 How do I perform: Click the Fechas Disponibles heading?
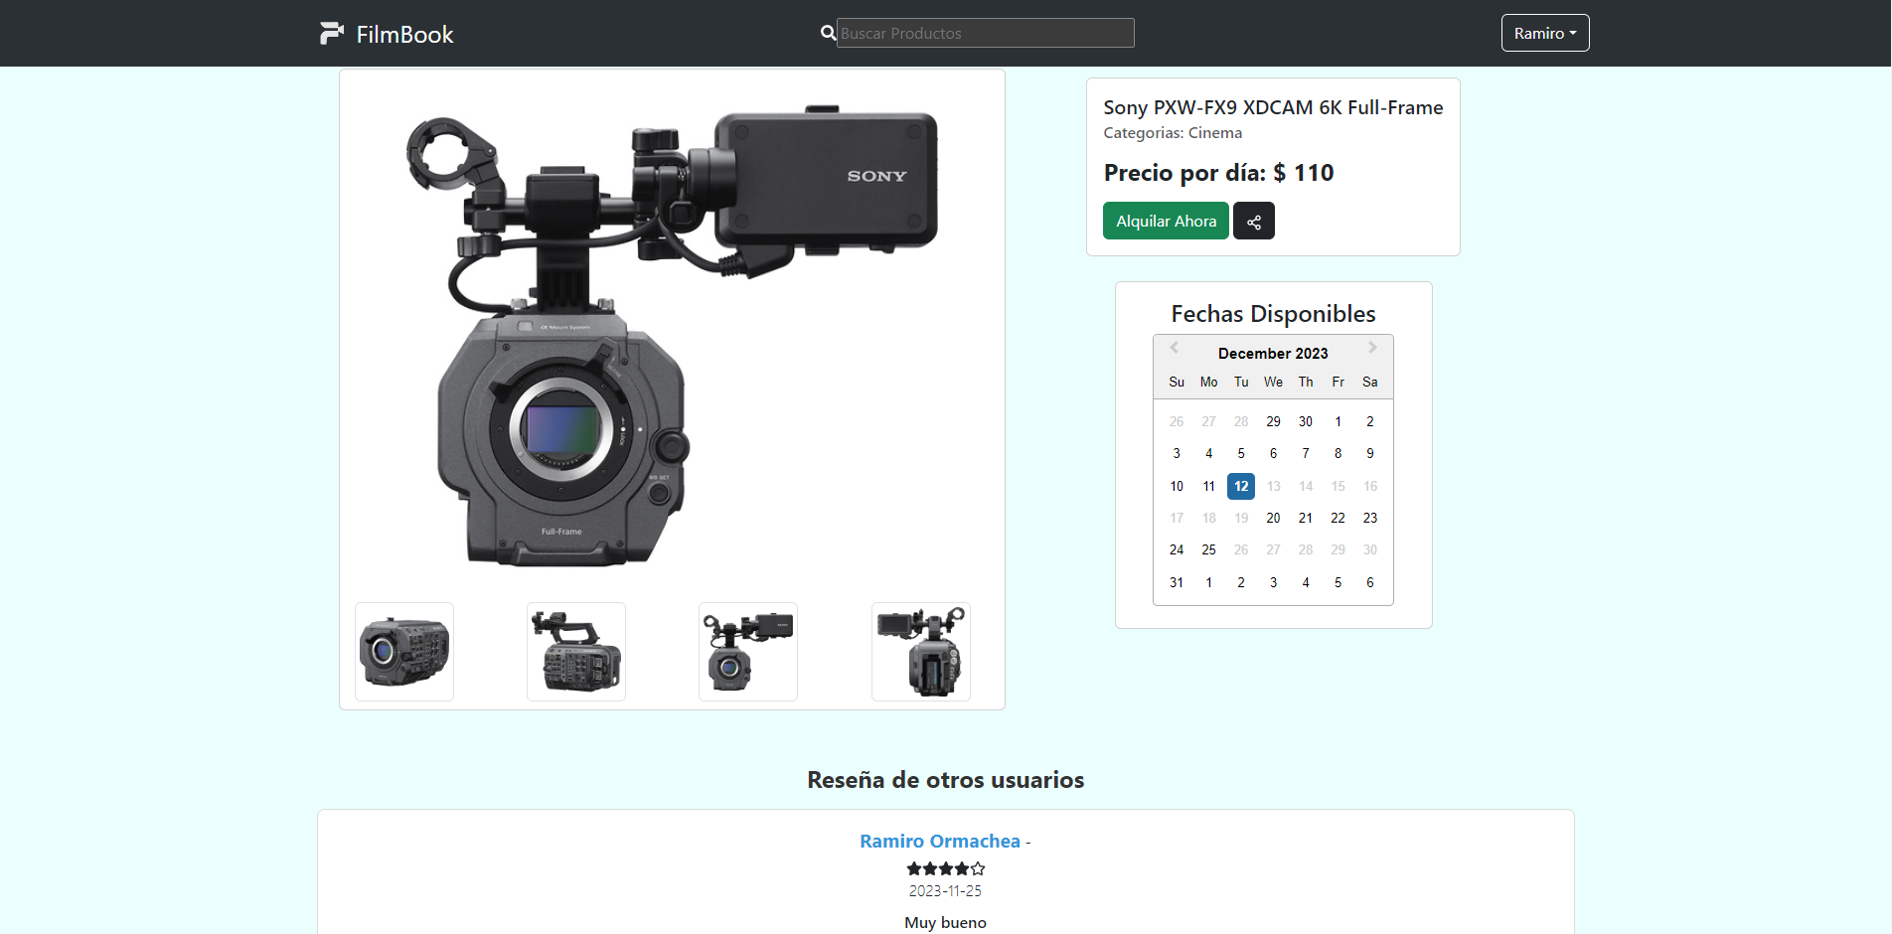(1273, 314)
